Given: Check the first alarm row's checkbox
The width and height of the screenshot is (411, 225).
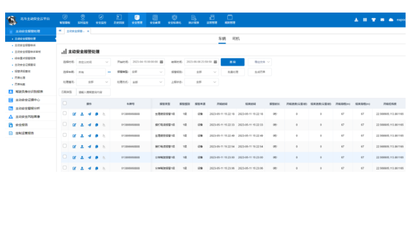Looking at the screenshot, I should (x=65, y=113).
